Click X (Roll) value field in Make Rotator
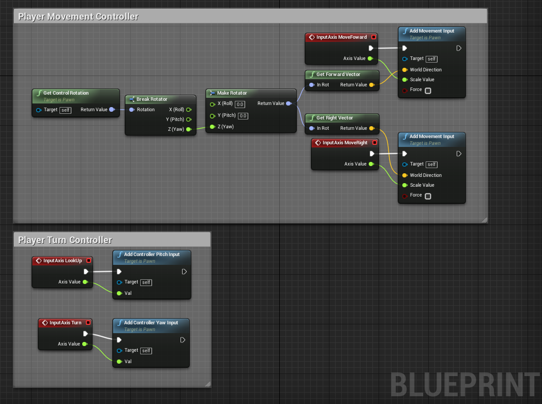This screenshot has width=542, height=404. (x=240, y=104)
